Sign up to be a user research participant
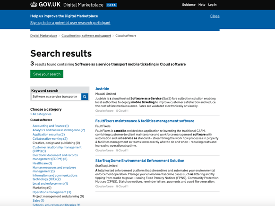Viewport: 275px width, 206px height. [70, 23]
